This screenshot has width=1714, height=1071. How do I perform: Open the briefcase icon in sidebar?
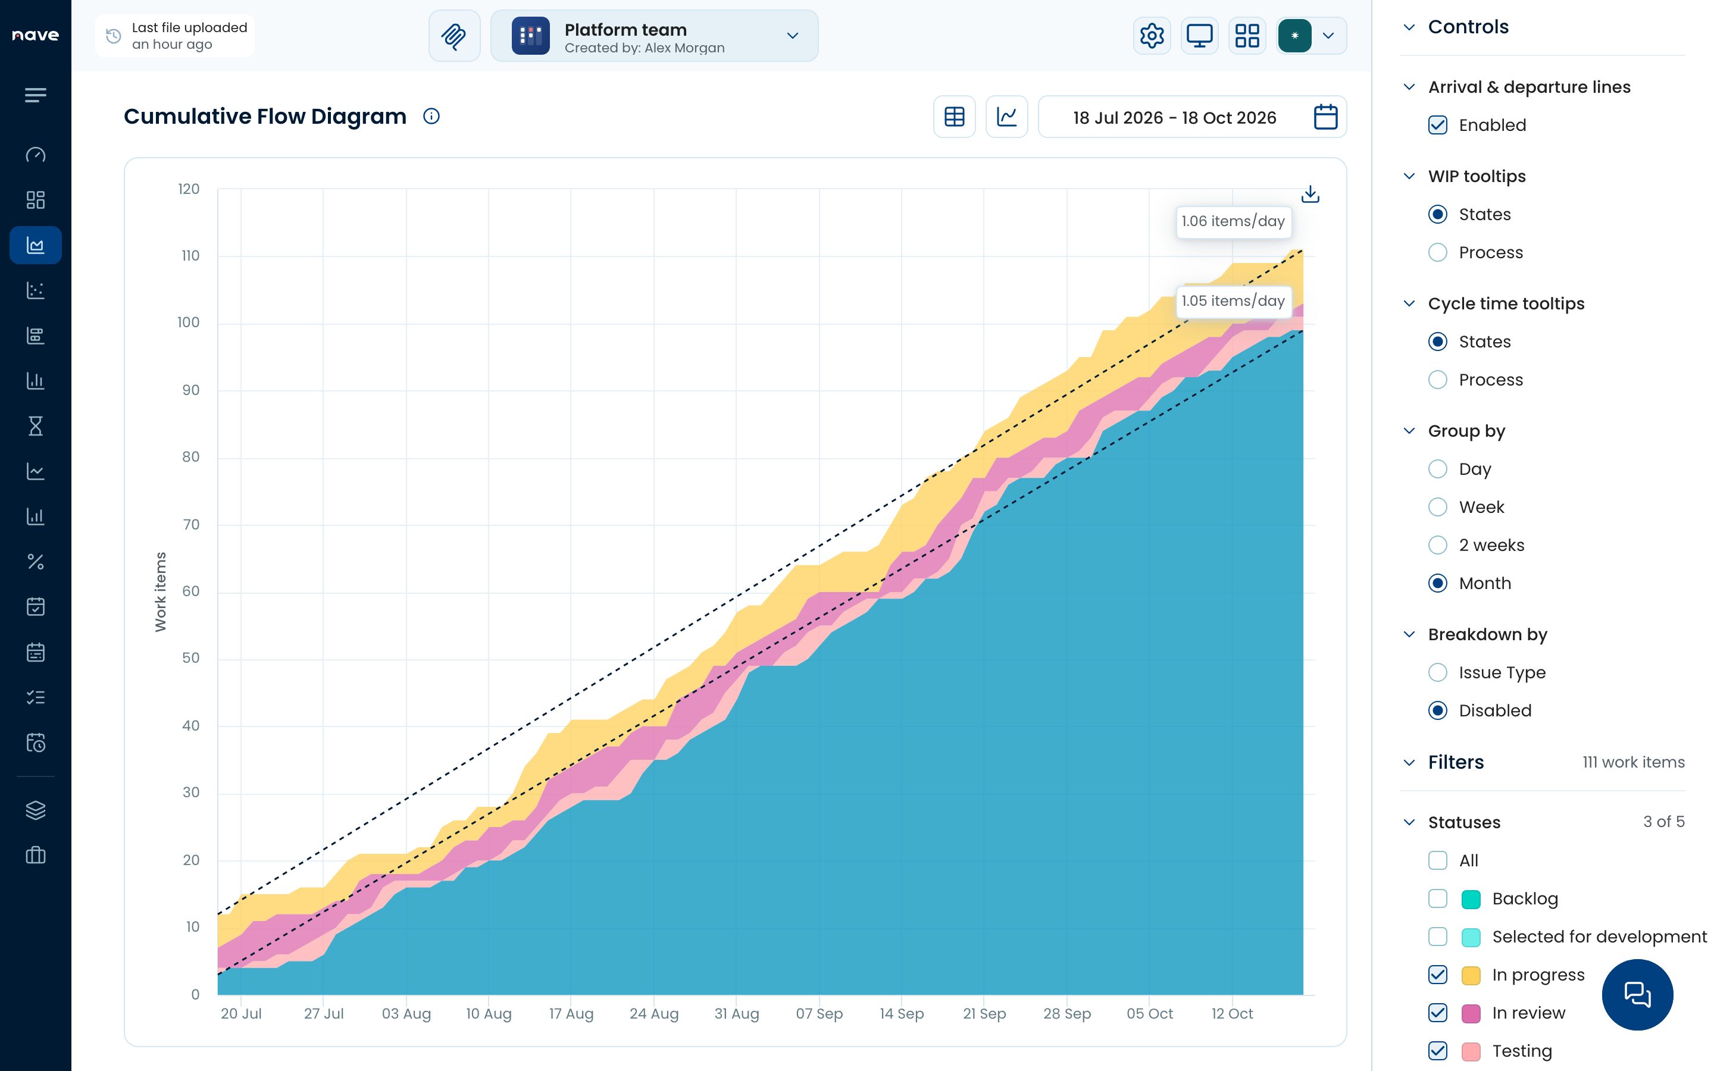click(x=36, y=855)
